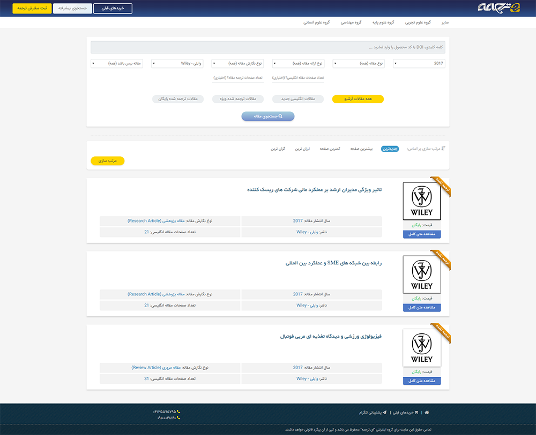Click the keyword/DOI search input field
The height and width of the screenshot is (435, 536).
point(268,47)
